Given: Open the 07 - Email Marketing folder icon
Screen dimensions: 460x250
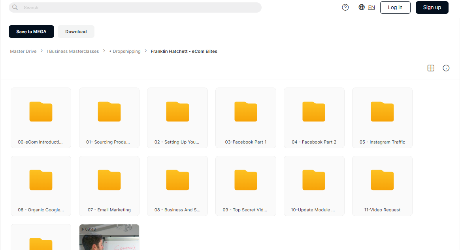Looking at the screenshot, I should [109, 180].
